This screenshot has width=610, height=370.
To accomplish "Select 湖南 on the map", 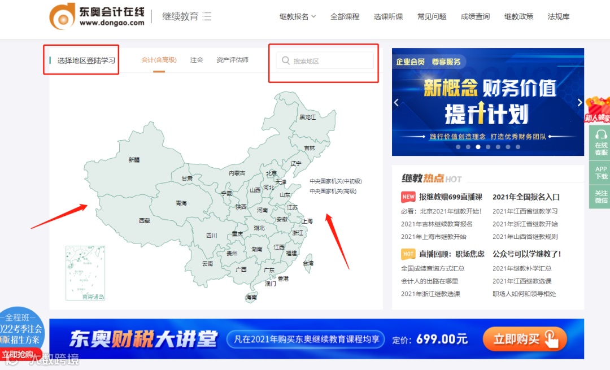I will (x=257, y=249).
